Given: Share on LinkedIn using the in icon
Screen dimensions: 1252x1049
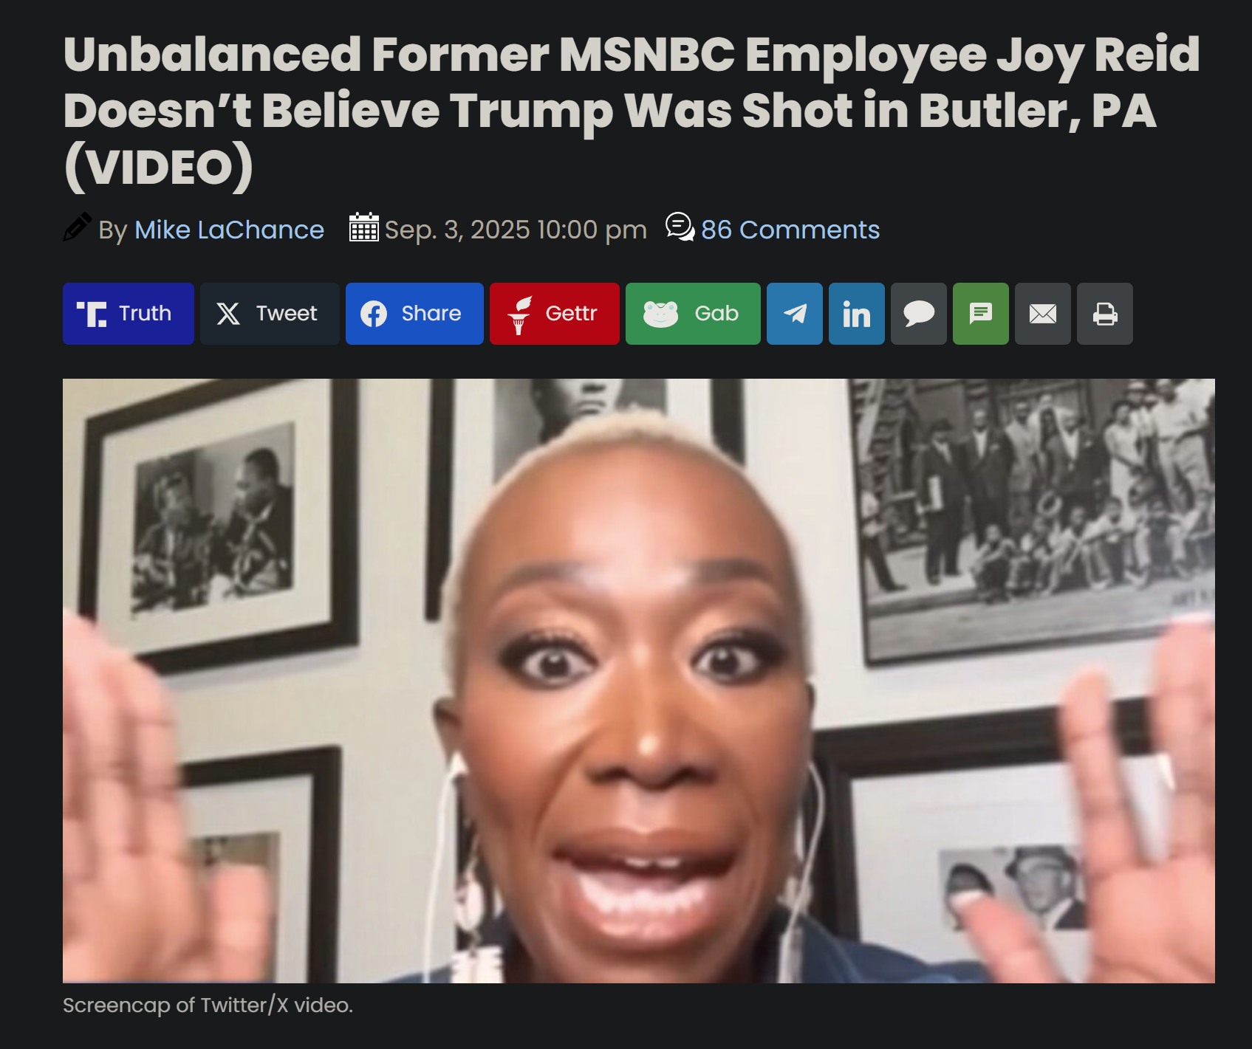Looking at the screenshot, I should click(x=857, y=314).
